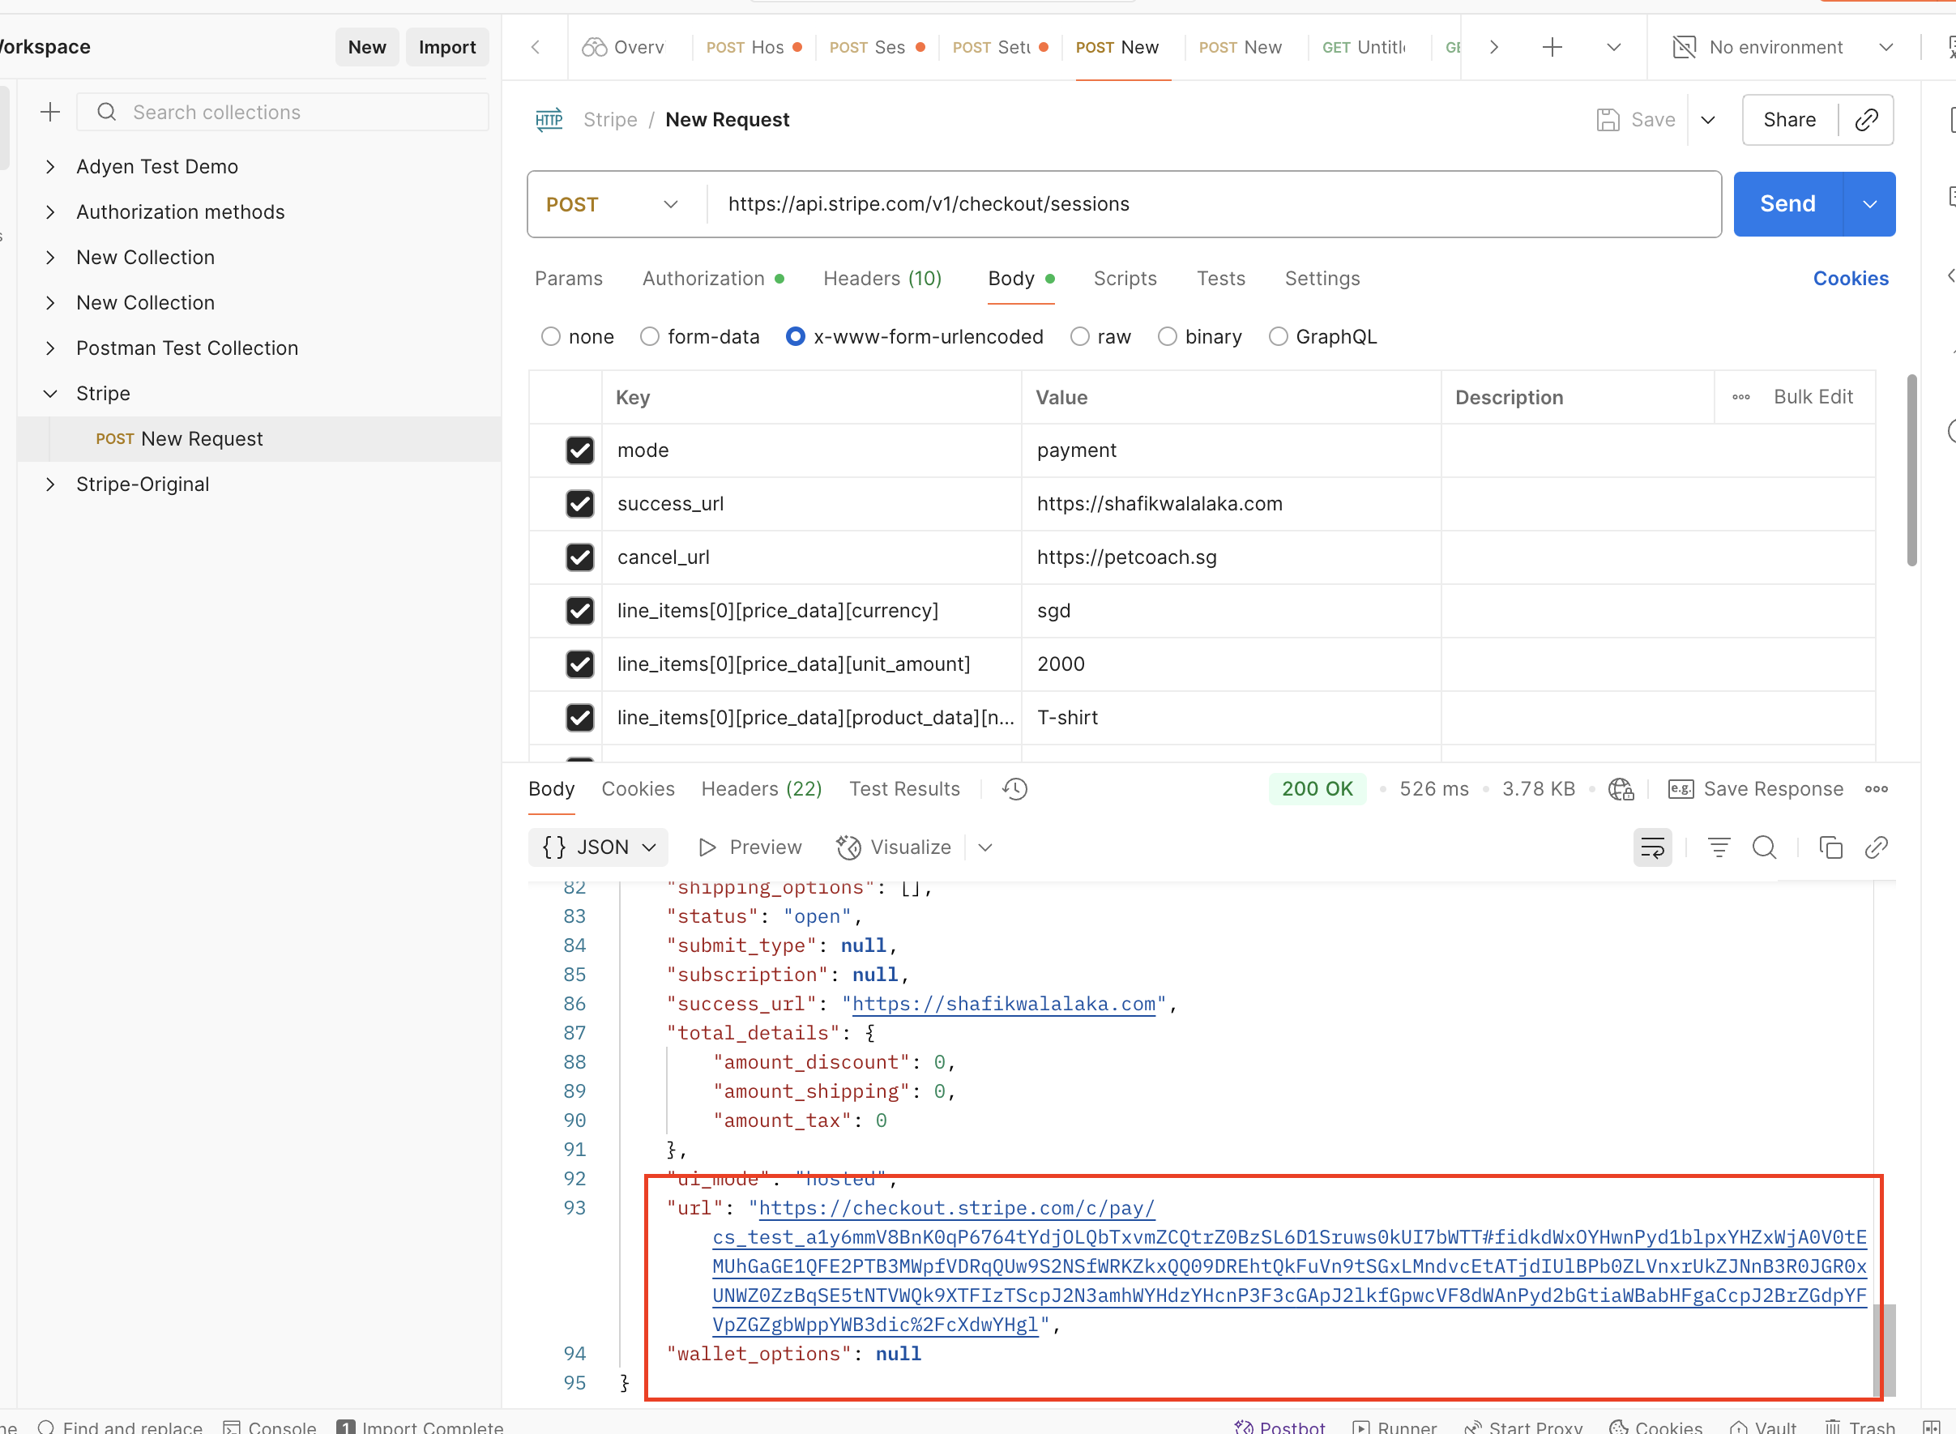Focus the Search collections field

tap(282, 112)
